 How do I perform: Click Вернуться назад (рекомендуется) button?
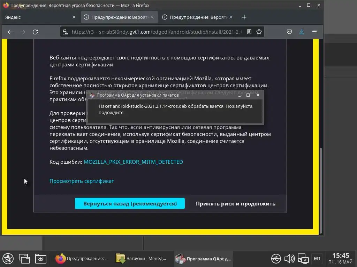130,204
